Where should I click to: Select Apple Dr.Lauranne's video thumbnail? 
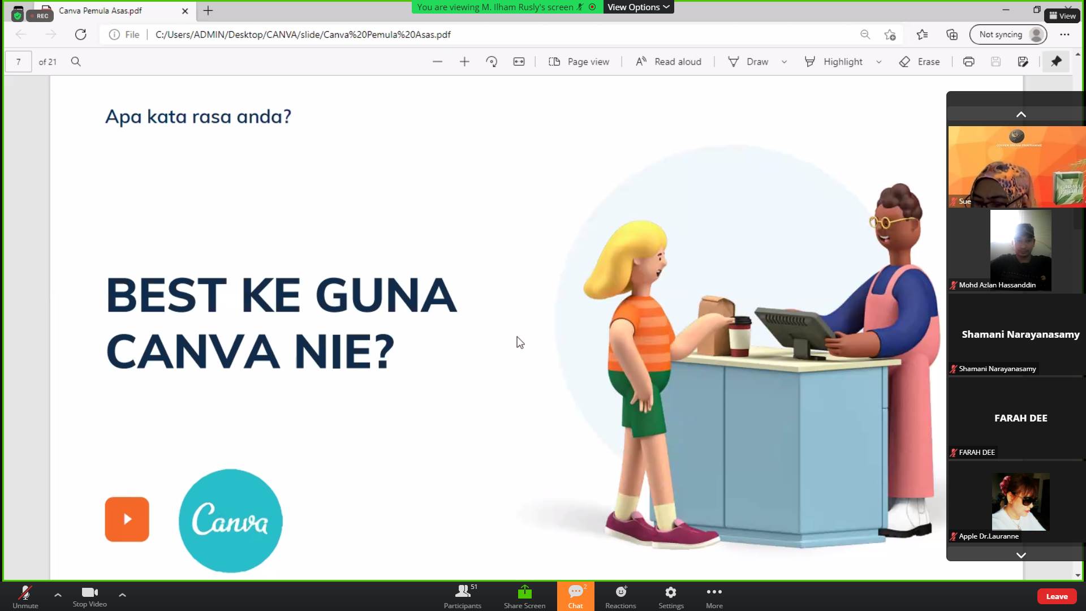(1017, 502)
